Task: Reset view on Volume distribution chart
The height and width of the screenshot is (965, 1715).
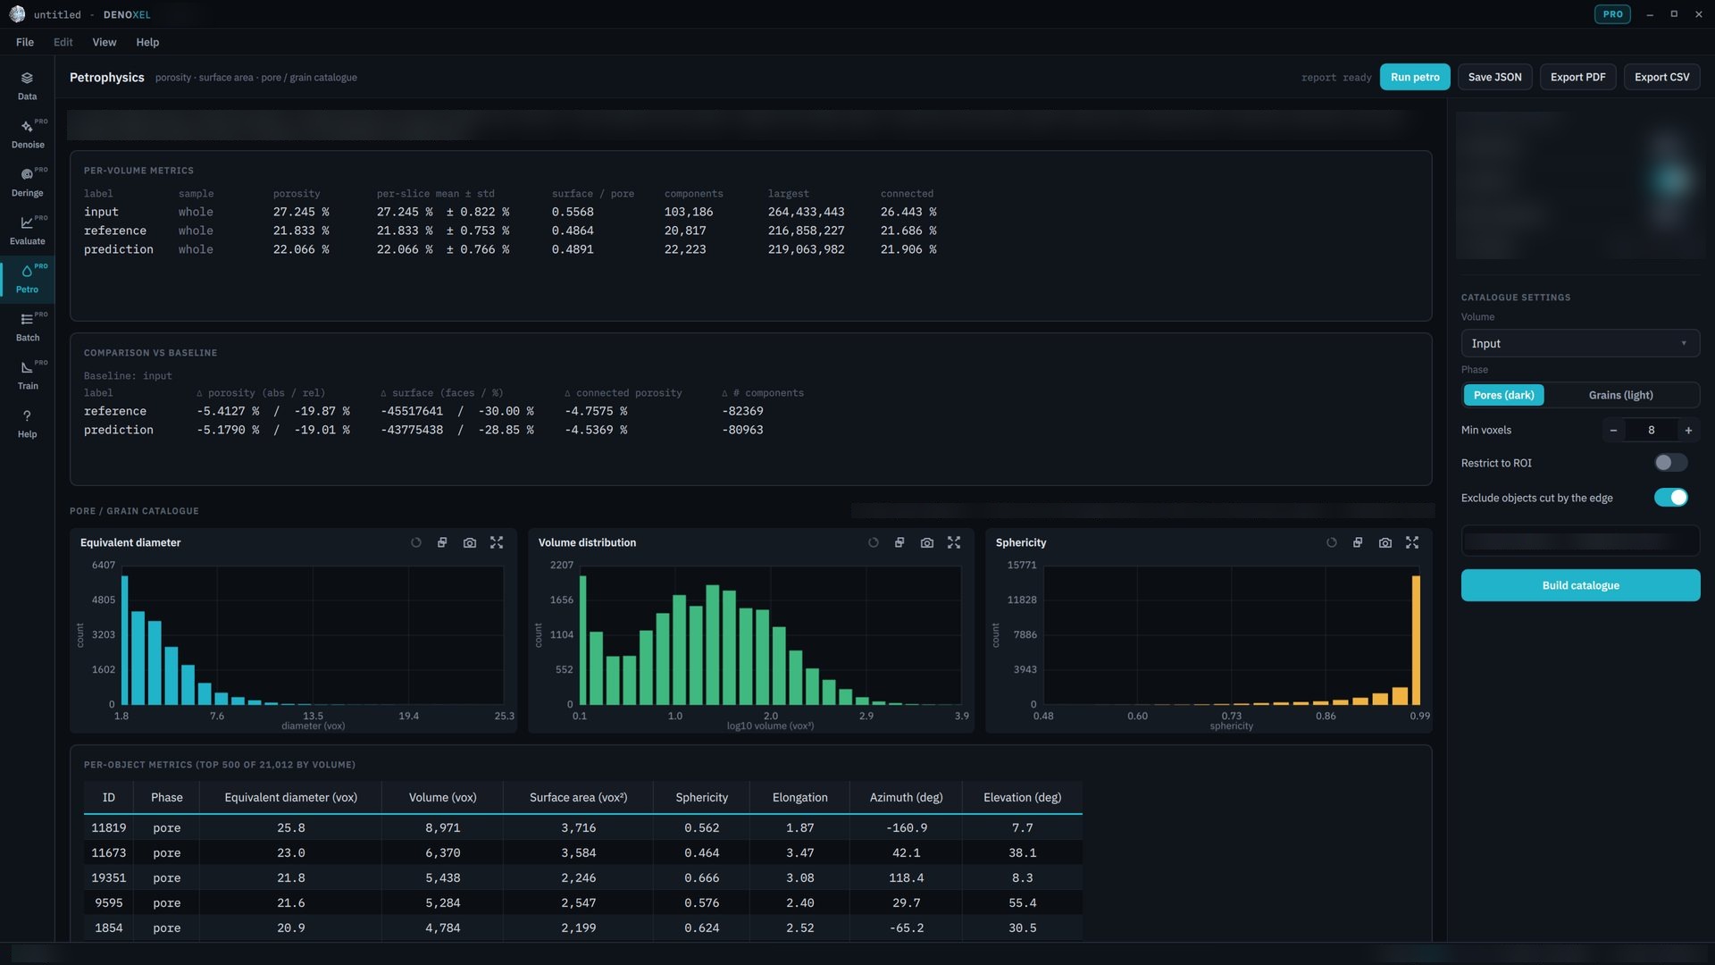Action: coord(873,542)
